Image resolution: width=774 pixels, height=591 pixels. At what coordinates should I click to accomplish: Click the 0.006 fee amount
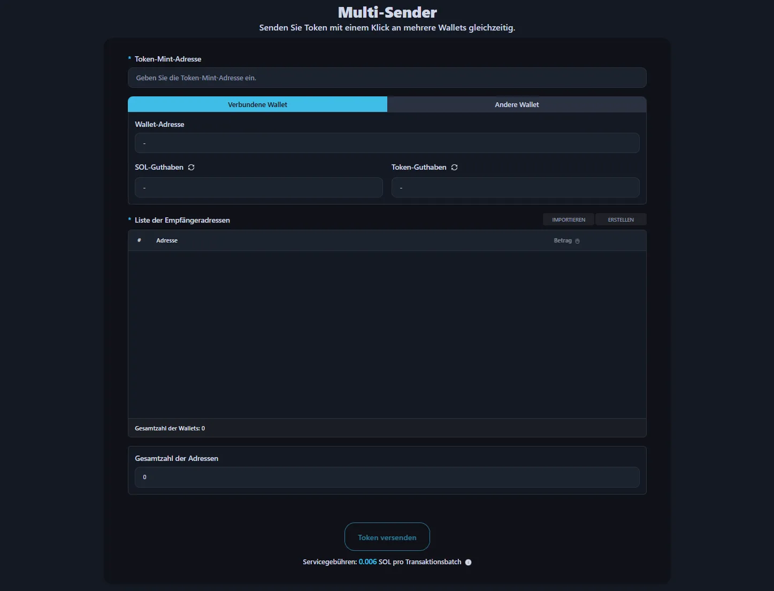click(x=367, y=562)
